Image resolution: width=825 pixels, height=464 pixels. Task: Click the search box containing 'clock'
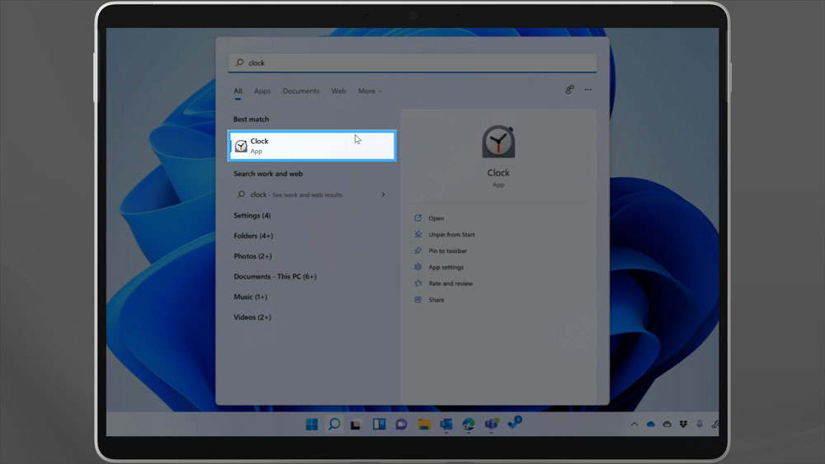pyautogui.click(x=412, y=63)
